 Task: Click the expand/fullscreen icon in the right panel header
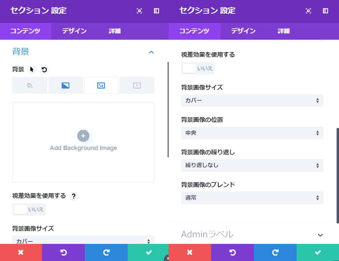pyautogui.click(x=309, y=11)
